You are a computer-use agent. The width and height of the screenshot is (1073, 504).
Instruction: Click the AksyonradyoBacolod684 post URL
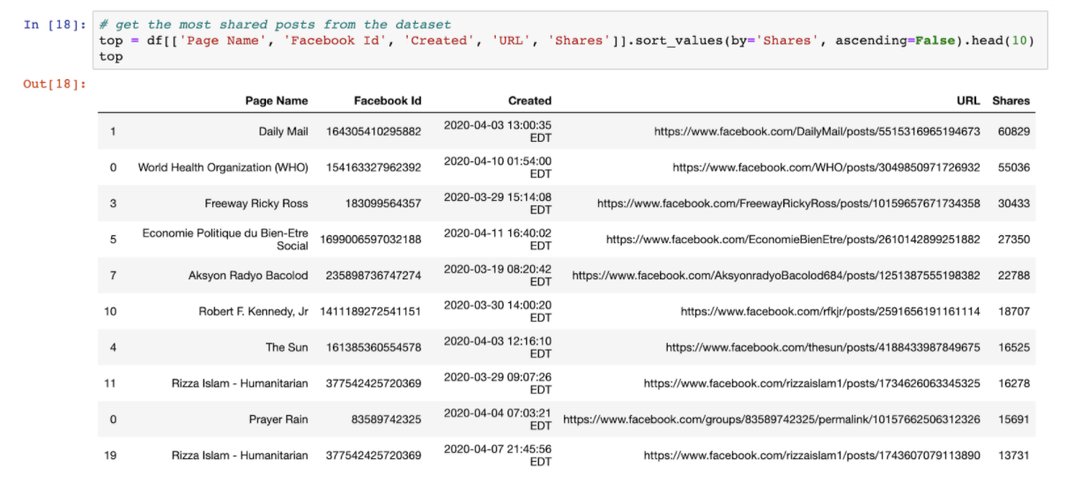775,276
